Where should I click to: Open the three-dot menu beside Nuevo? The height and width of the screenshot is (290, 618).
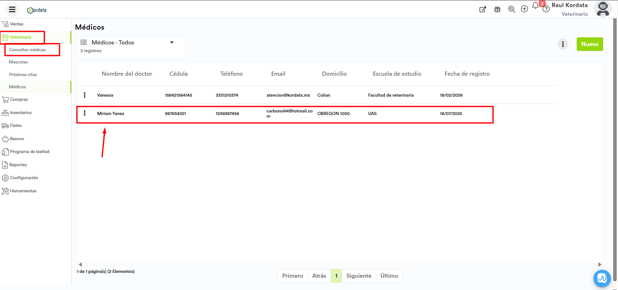(x=563, y=44)
